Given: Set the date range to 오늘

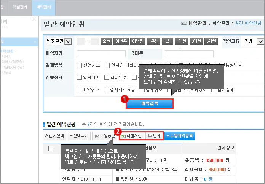Looking at the screenshot, I should [x=106, y=41].
